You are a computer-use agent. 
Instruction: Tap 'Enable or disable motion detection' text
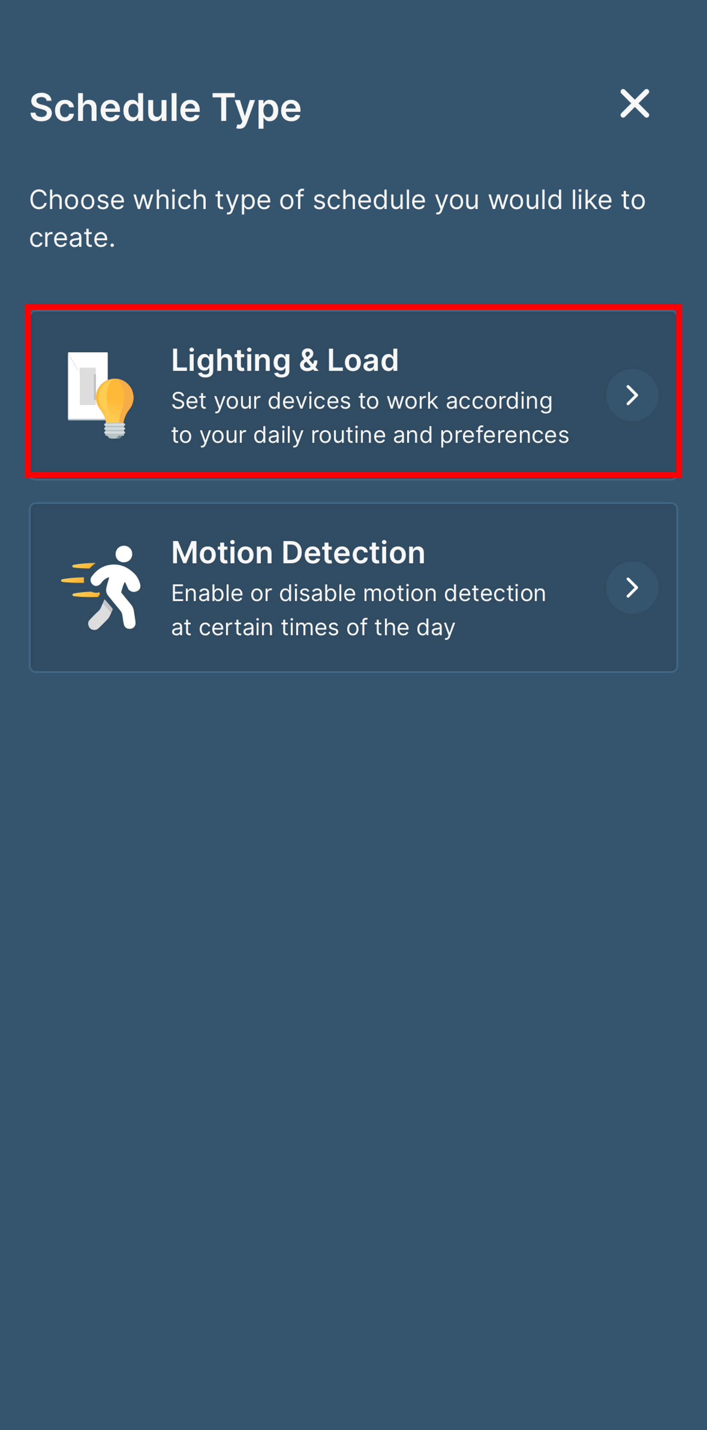pos(358,593)
